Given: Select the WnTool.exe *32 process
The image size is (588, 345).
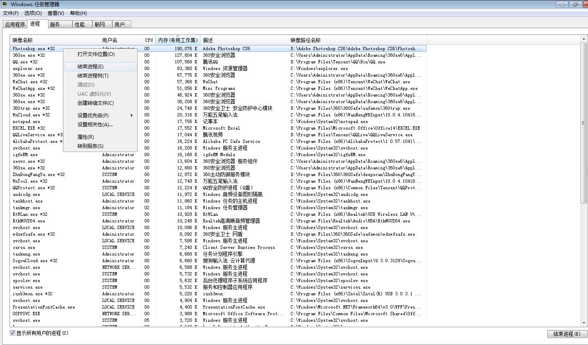Looking at the screenshot, I should (218, 181).
